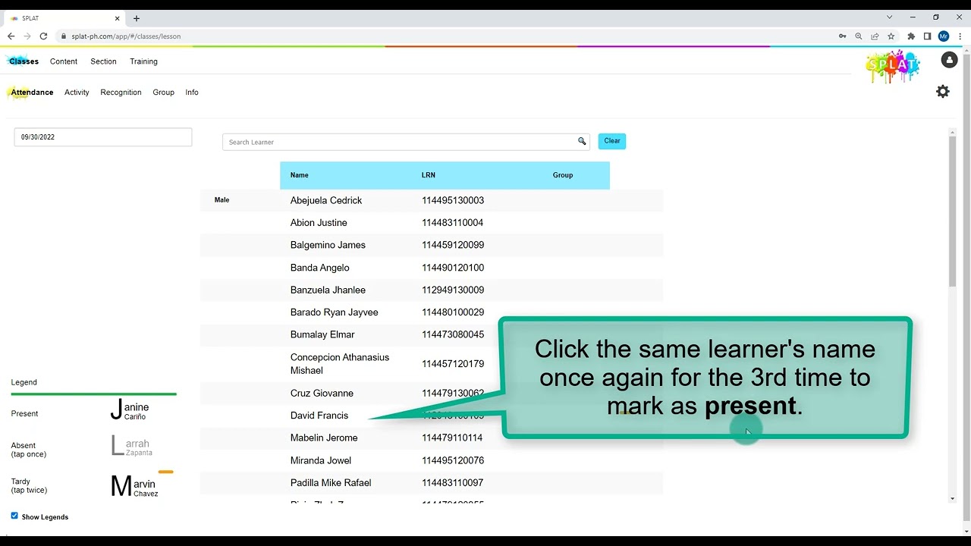Mark learner Padilla Mike Rafael
The width and height of the screenshot is (971, 546).
331,482
